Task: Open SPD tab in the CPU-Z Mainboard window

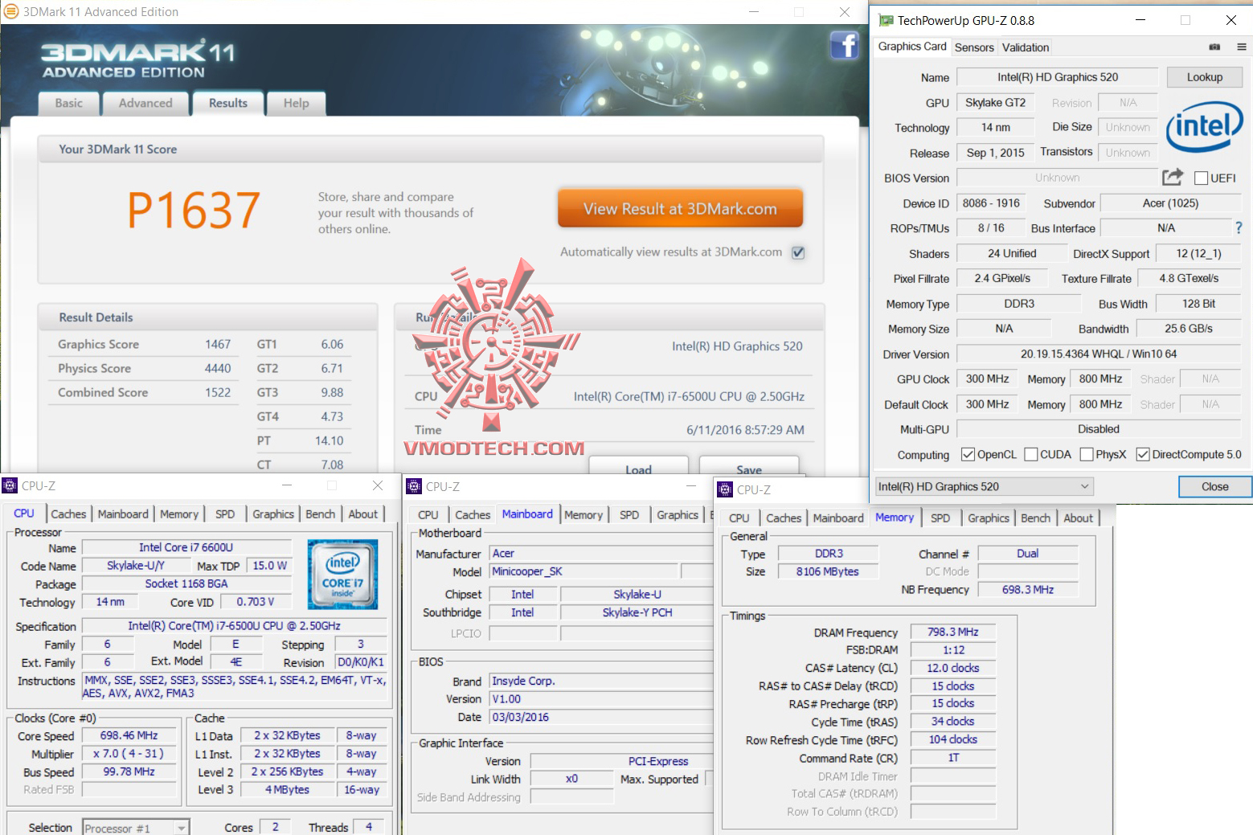Action: click(x=629, y=515)
